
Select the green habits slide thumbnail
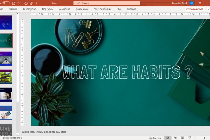6,41
